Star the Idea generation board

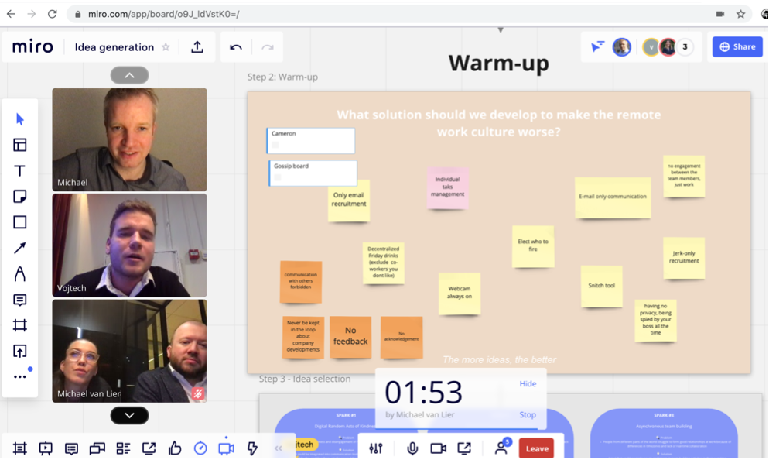[166, 47]
